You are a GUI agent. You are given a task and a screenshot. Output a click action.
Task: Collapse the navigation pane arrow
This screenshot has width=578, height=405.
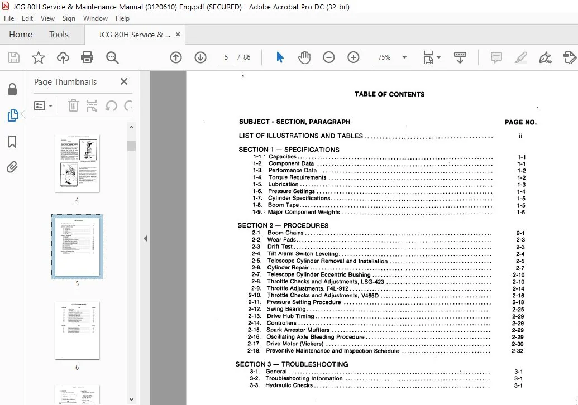(145, 239)
